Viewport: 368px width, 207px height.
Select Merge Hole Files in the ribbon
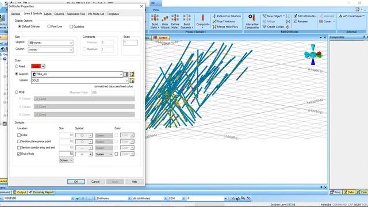pyautogui.click(x=225, y=27)
